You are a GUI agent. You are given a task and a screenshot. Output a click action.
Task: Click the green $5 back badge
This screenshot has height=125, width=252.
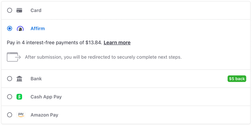point(237,79)
